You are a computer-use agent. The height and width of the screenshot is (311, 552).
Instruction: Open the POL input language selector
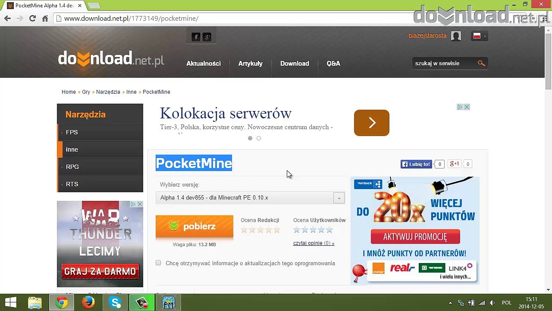point(507,303)
